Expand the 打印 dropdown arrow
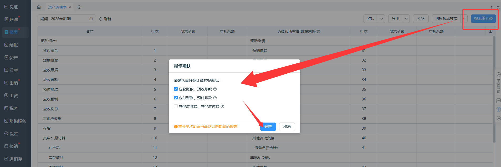The image size is (501, 167). click(382, 19)
